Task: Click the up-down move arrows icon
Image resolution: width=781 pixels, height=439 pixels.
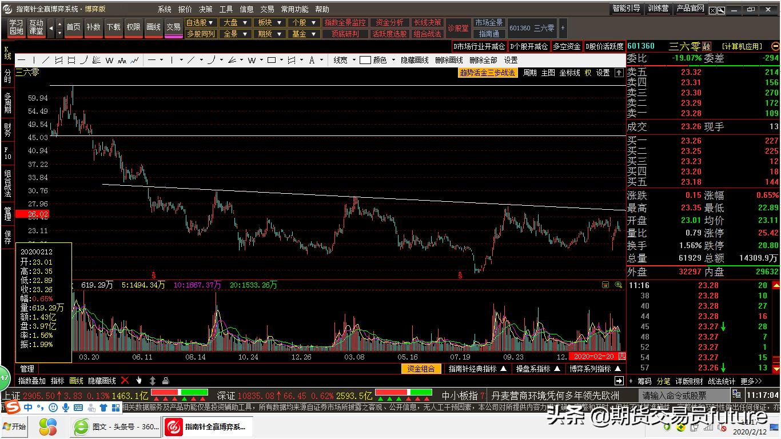Action: 153,380
